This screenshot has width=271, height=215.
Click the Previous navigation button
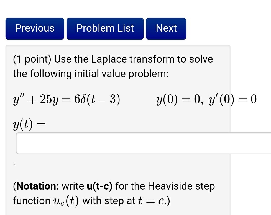[35, 28]
